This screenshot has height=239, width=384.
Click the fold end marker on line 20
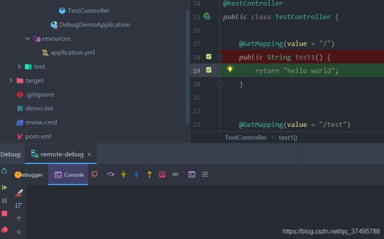[x=220, y=84]
